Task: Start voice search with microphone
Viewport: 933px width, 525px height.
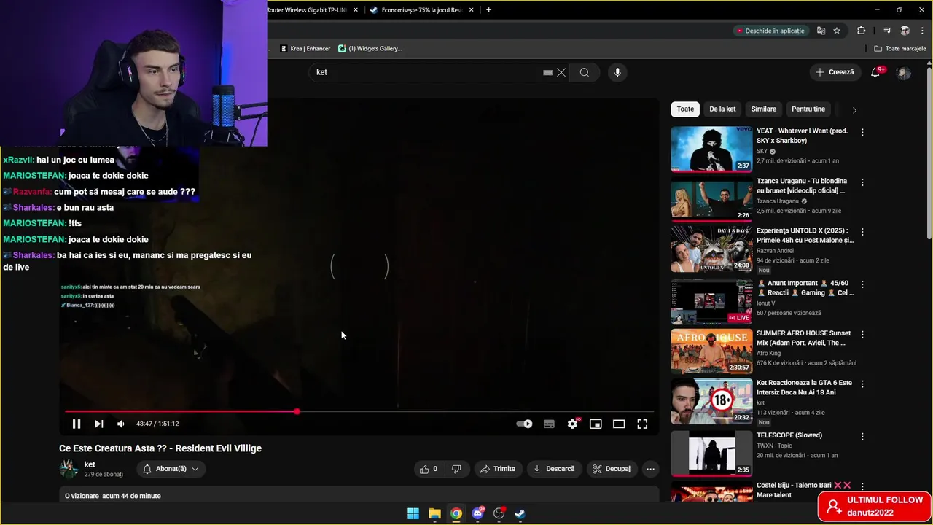Action: [x=617, y=72]
